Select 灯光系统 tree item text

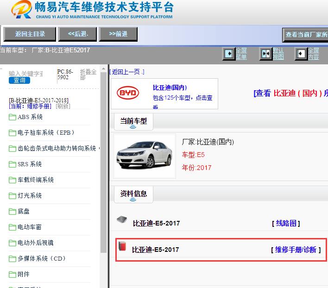[x=30, y=195]
